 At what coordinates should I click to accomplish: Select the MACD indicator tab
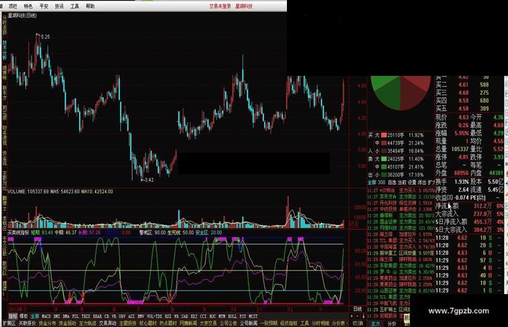(46, 316)
